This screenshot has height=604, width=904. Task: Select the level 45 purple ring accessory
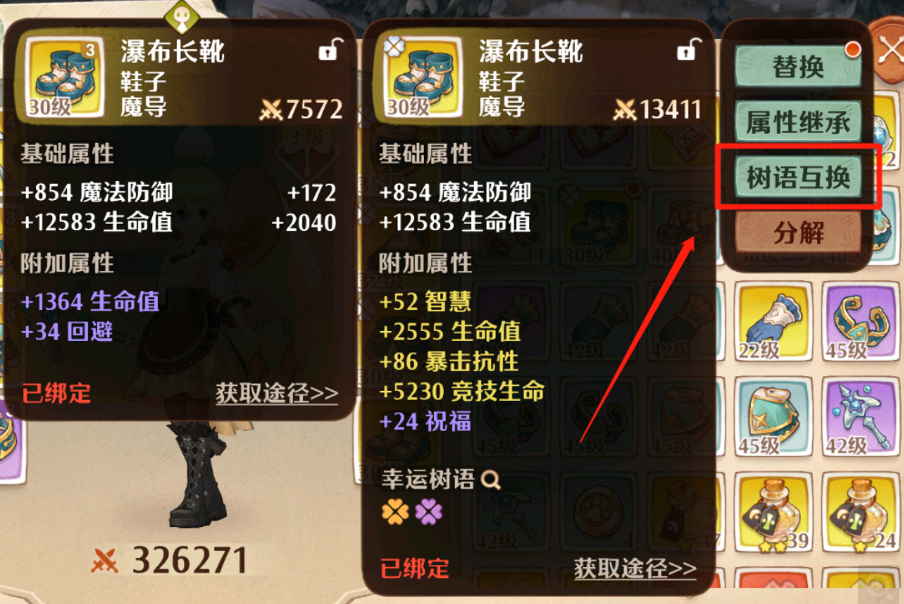click(860, 322)
